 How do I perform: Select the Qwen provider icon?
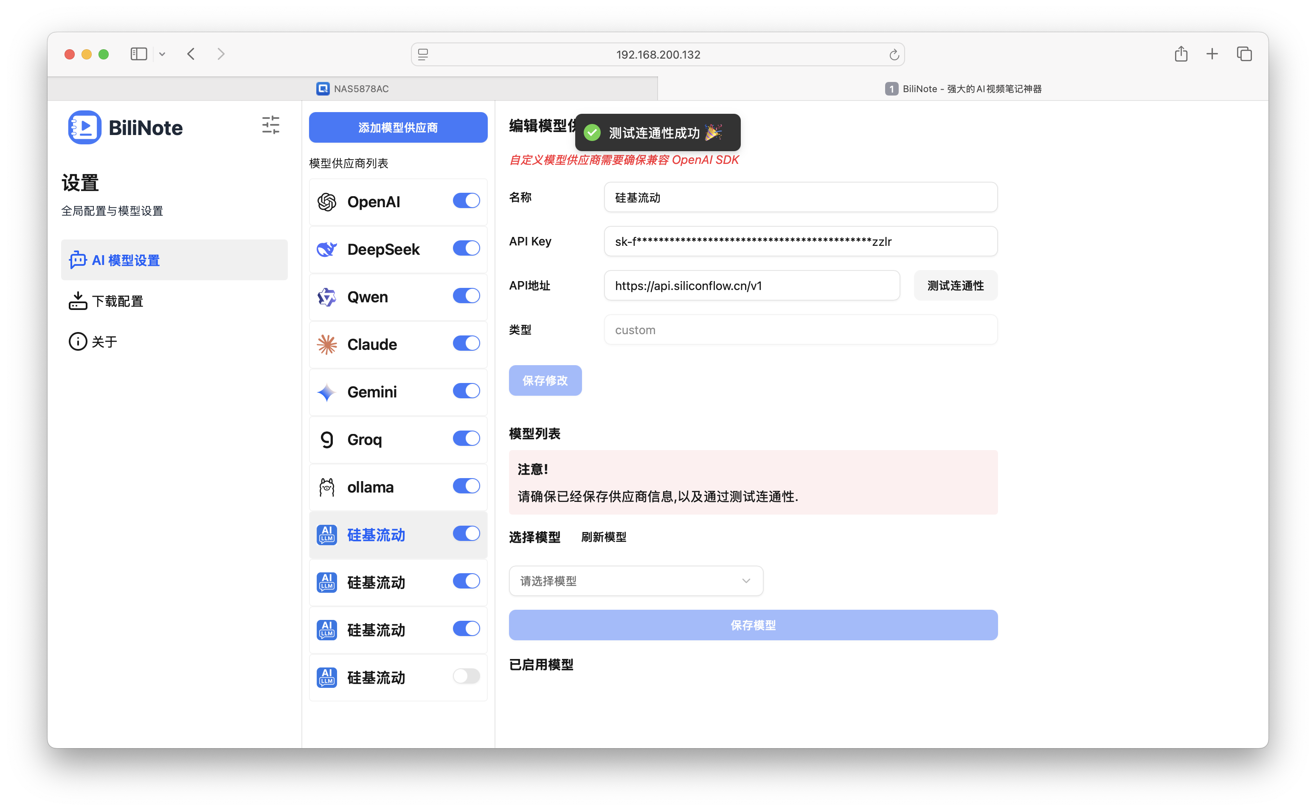(x=326, y=297)
